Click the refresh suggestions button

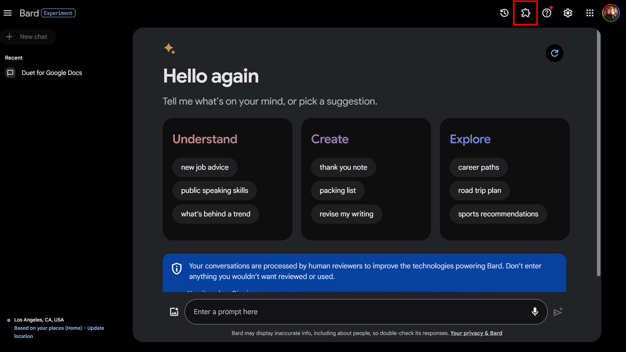[x=554, y=53]
